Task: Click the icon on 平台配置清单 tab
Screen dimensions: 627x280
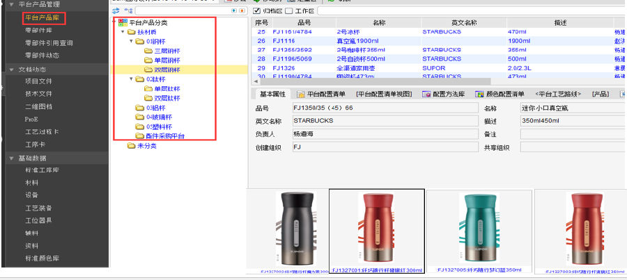Action: click(301, 94)
